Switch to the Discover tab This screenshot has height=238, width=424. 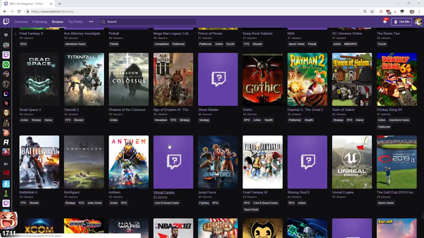(21, 22)
